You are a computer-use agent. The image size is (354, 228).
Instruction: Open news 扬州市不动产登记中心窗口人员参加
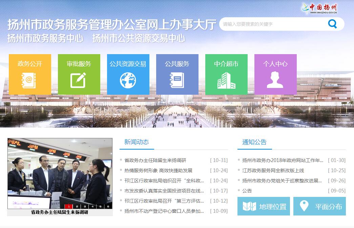(164, 211)
